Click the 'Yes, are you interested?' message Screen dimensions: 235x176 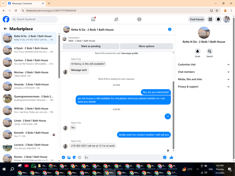[156, 92]
